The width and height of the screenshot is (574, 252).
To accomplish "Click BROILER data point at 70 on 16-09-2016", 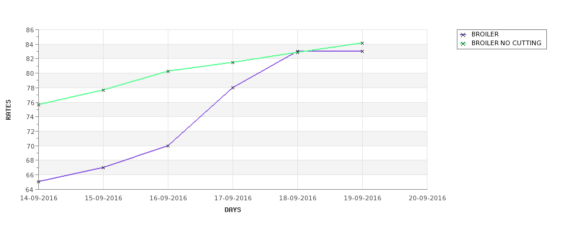I will [168, 146].
